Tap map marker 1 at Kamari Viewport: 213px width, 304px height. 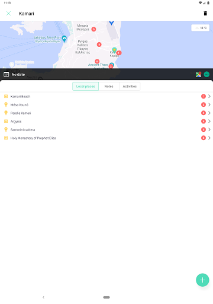point(119,53)
